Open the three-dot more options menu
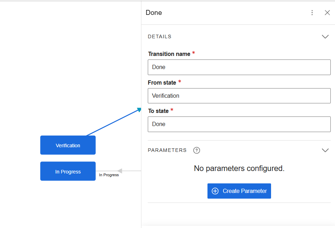Viewport: 335px width, 228px height. [312, 13]
